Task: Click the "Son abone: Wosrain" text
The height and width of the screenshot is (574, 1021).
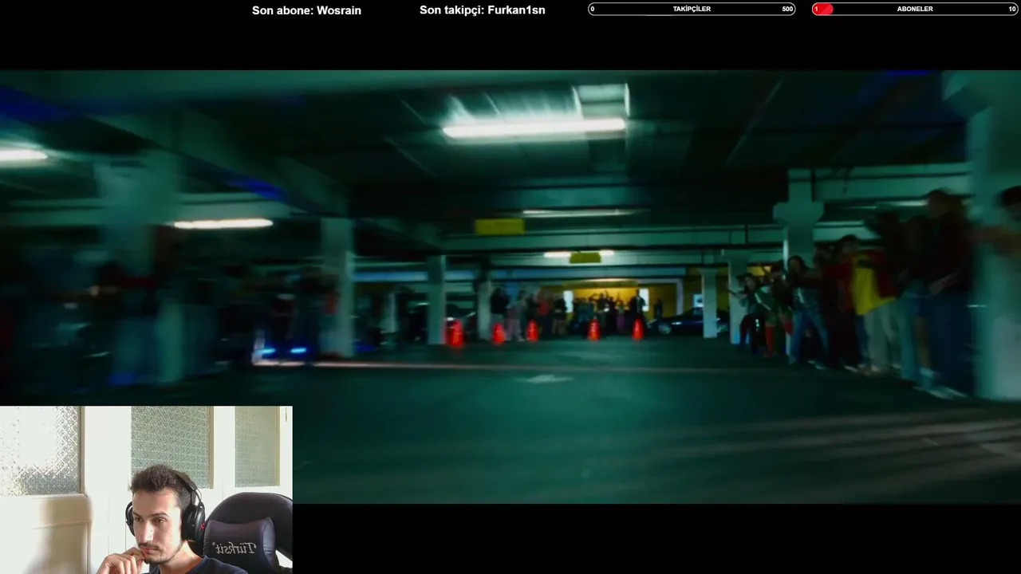Action: (306, 10)
